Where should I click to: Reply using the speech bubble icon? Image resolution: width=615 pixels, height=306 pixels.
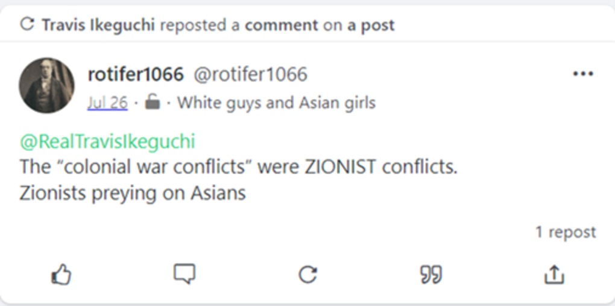[x=184, y=275]
